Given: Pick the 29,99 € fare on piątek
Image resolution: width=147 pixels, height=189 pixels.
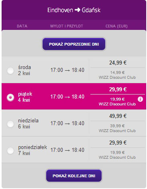Looking at the screenshot, I should tap(118, 89).
